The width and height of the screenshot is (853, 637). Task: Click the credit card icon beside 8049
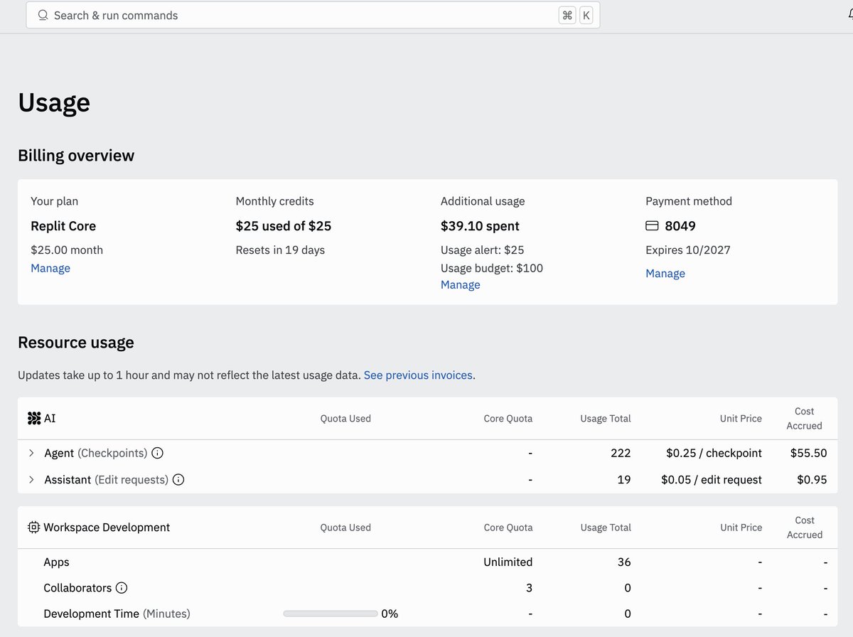652,225
